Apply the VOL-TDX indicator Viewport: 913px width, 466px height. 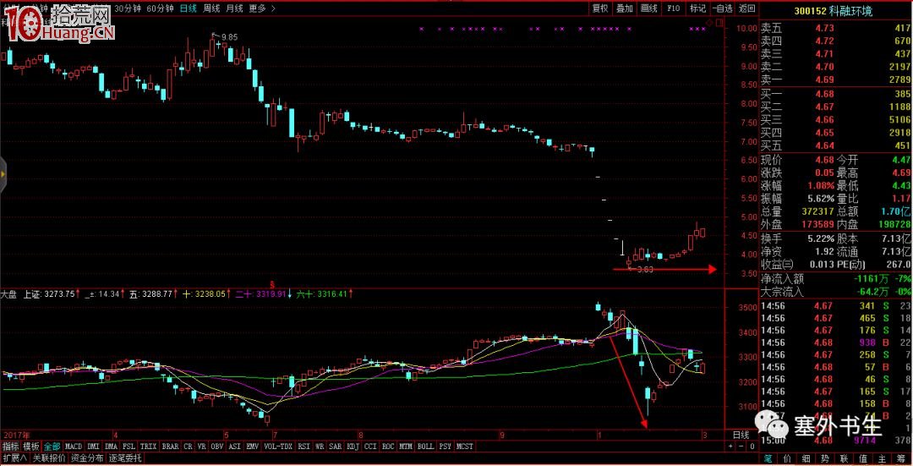point(278,447)
